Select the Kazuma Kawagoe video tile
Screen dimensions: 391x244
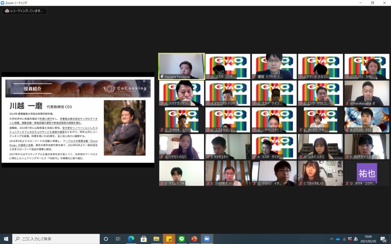[x=181, y=66]
